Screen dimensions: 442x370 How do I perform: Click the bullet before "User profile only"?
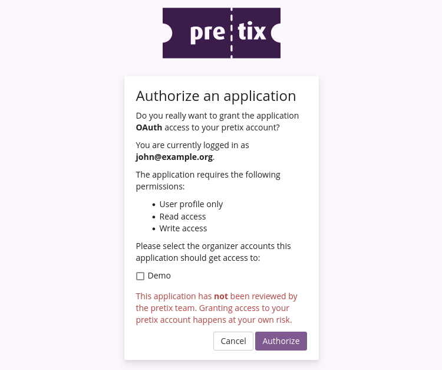pyautogui.click(x=154, y=205)
